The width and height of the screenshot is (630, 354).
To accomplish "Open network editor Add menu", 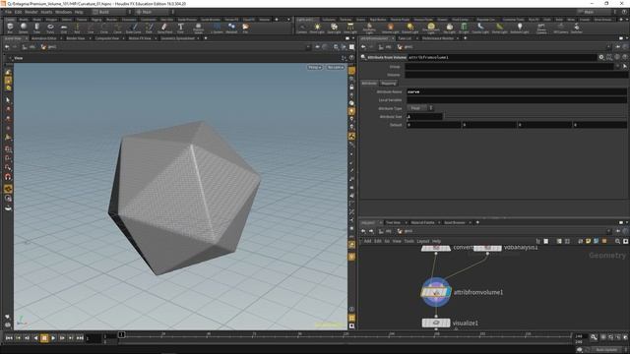I will tap(367, 241).
